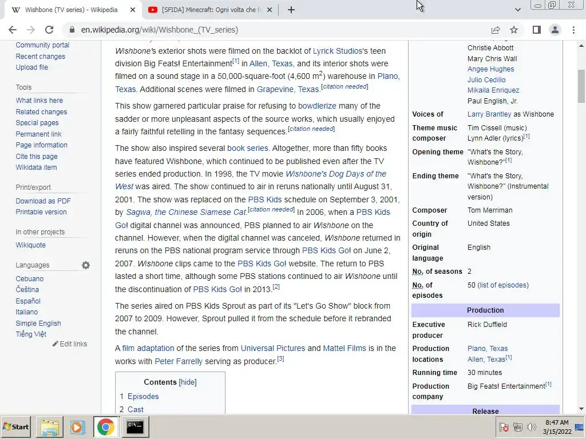The height and width of the screenshot is (439, 586).
Task: Open Chrome three-dot menu
Action: [573, 30]
